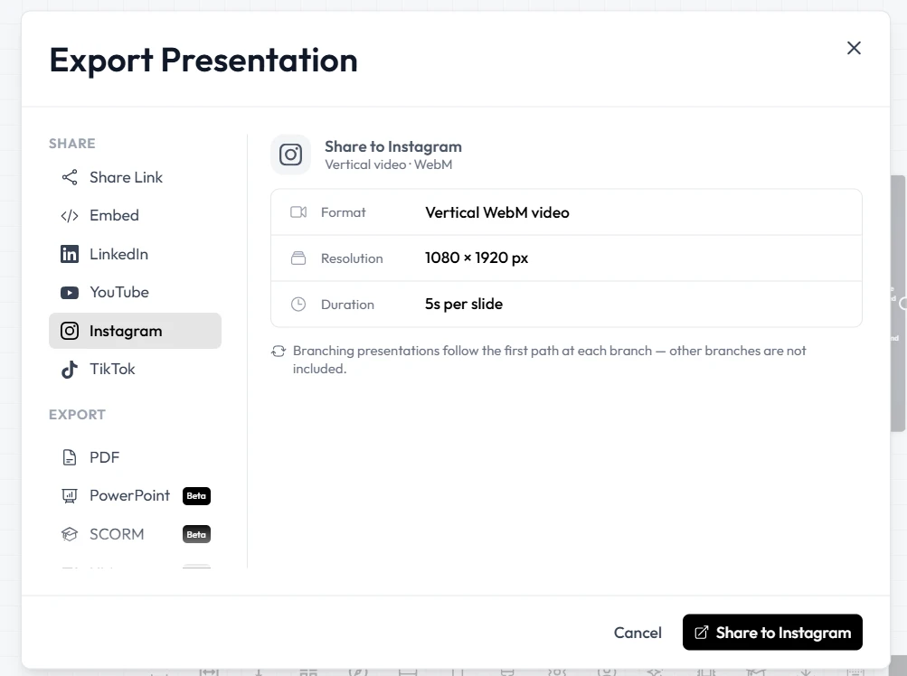Screen dimensions: 907x676
Task: Select the Embed option
Action: [x=135, y=216]
